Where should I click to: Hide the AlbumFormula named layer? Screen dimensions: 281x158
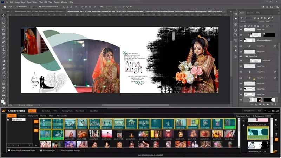click(241, 40)
